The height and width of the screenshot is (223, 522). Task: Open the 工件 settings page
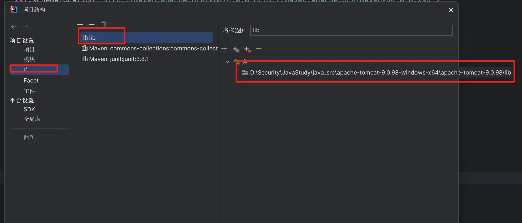click(29, 91)
